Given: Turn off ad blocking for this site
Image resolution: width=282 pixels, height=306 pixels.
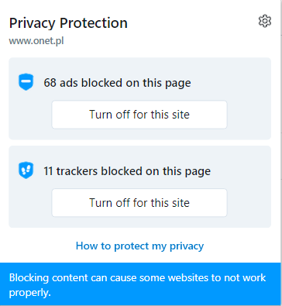Looking at the screenshot, I should pyautogui.click(x=139, y=115).
